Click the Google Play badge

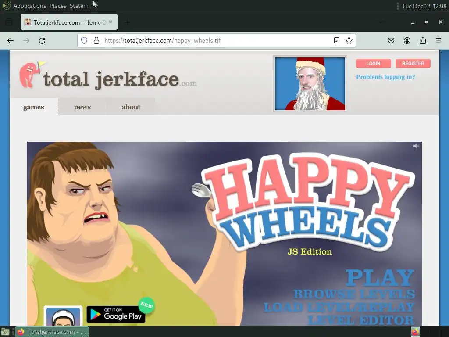(x=116, y=314)
